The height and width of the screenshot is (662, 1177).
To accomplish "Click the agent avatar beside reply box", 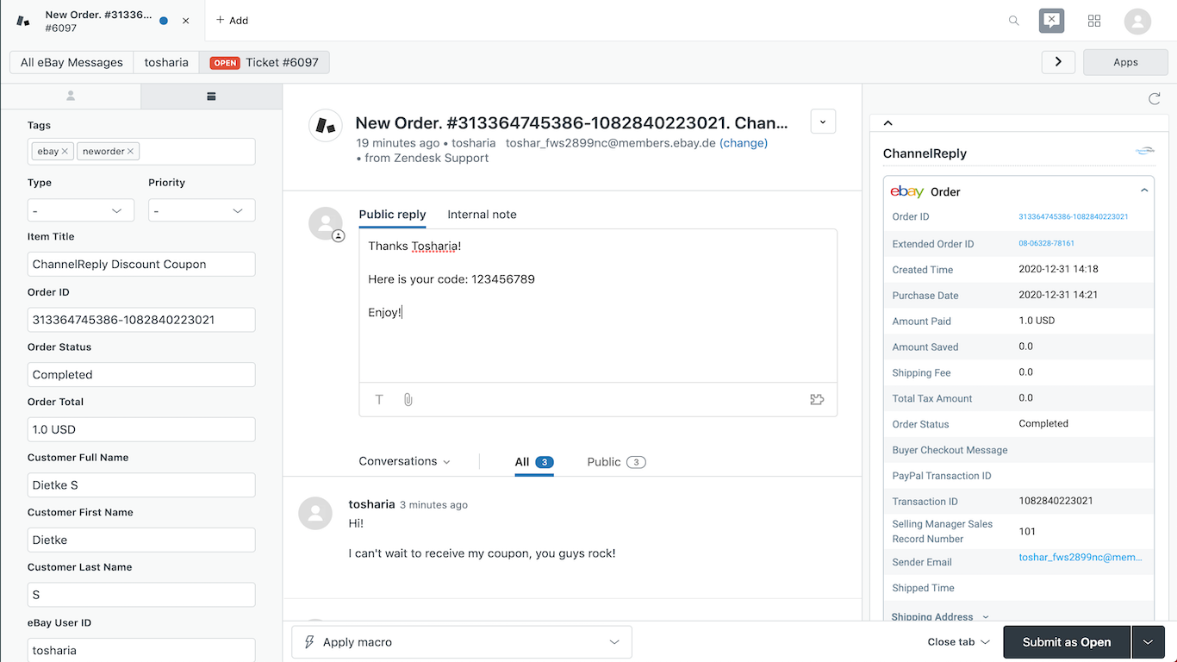I will tap(326, 223).
